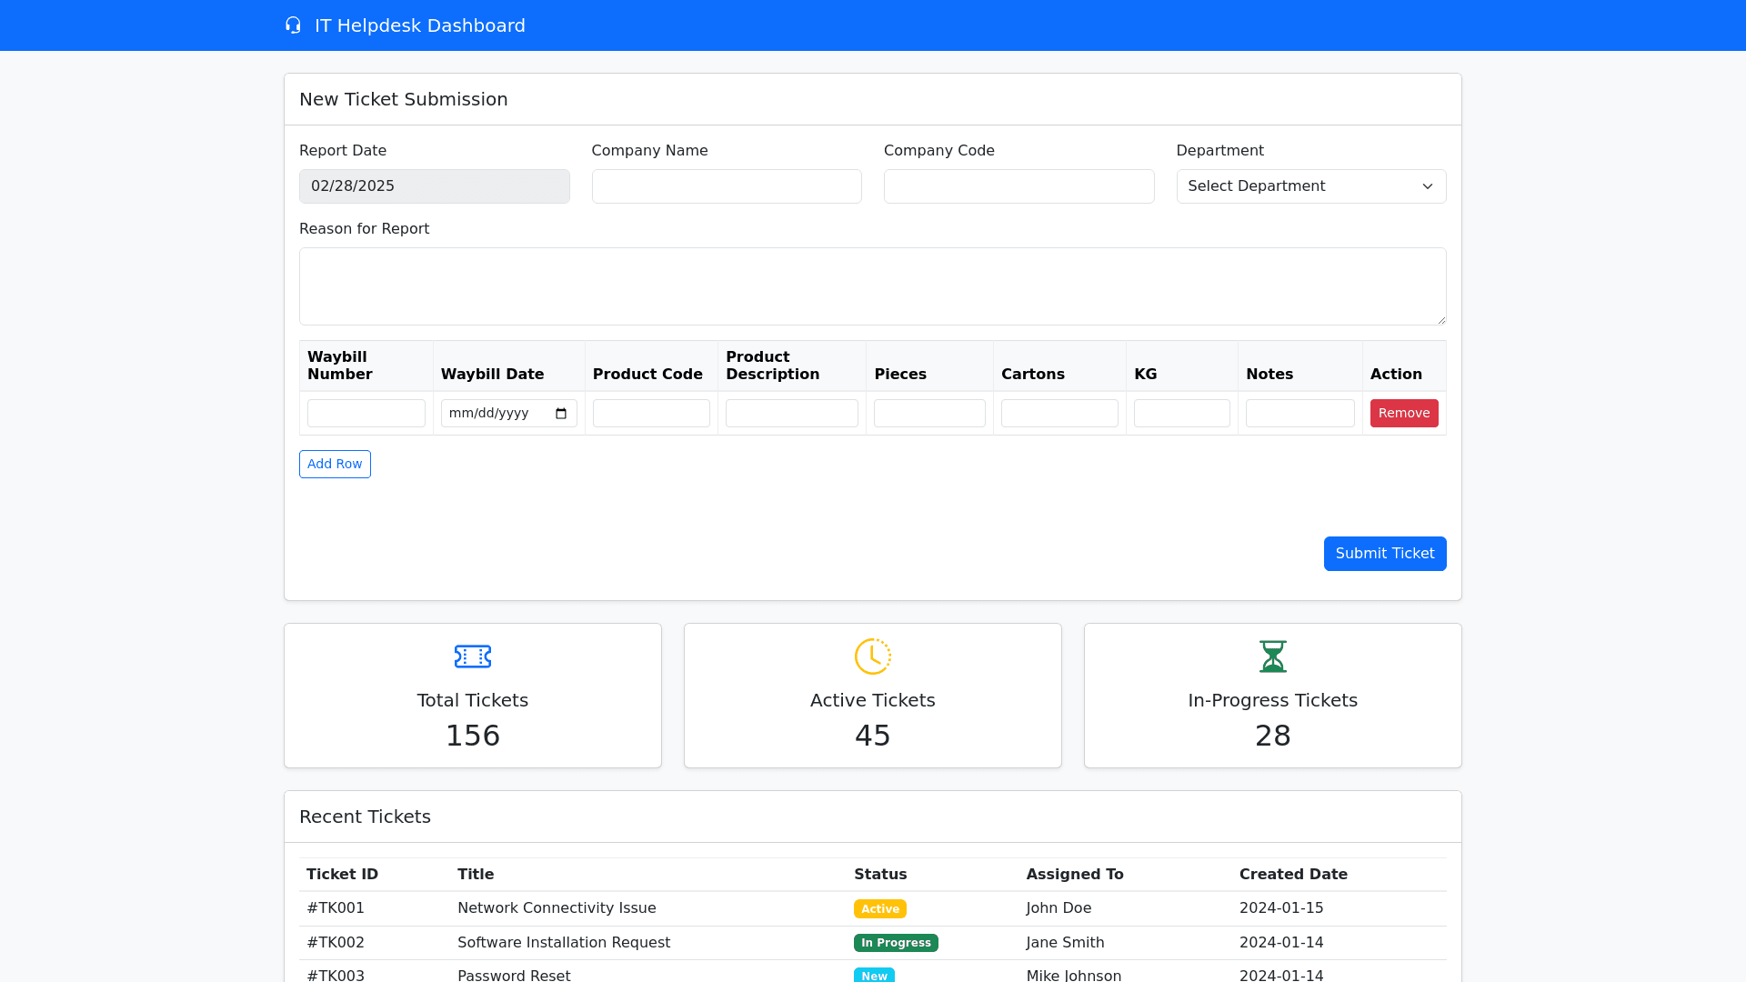This screenshot has width=1746, height=982.
Task: Click the In Progress status badge
Action: click(x=895, y=943)
